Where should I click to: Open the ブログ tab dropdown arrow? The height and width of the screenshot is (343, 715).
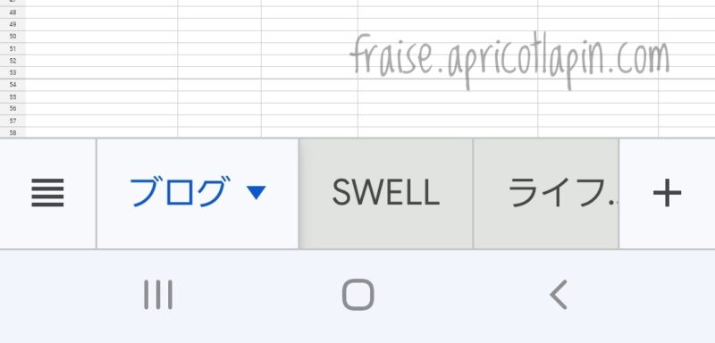[x=257, y=192]
